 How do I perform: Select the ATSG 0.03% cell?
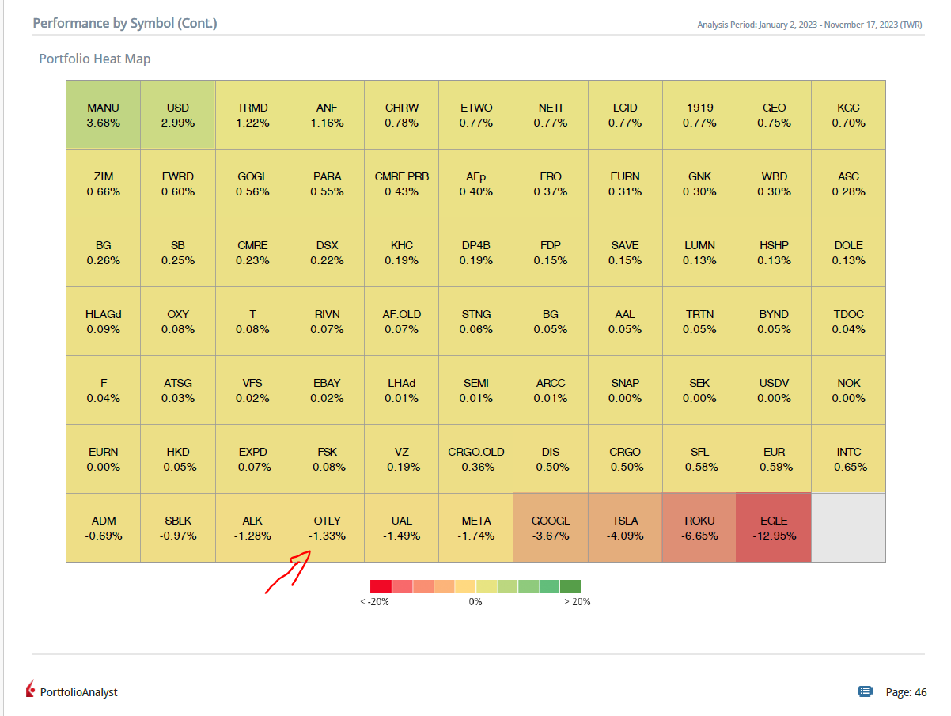(178, 390)
